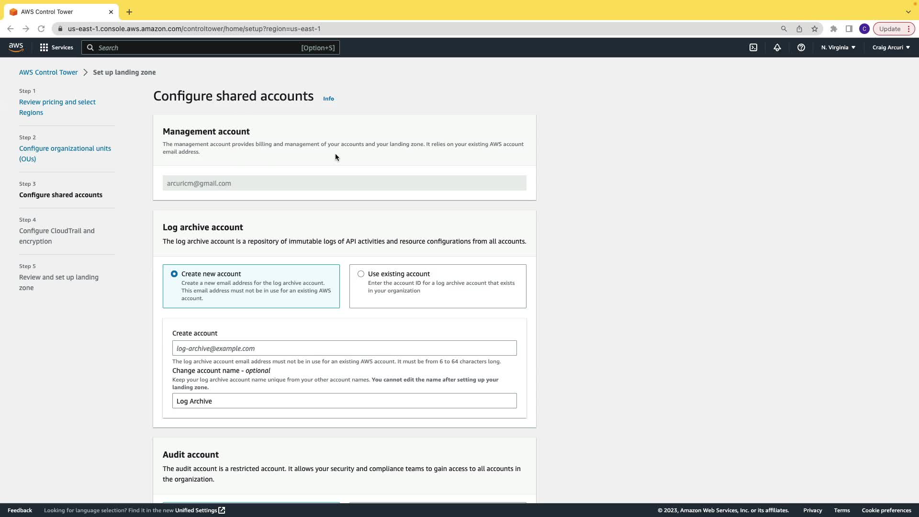Click the Log Archive account name field
This screenshot has height=517, width=919.
344,401
